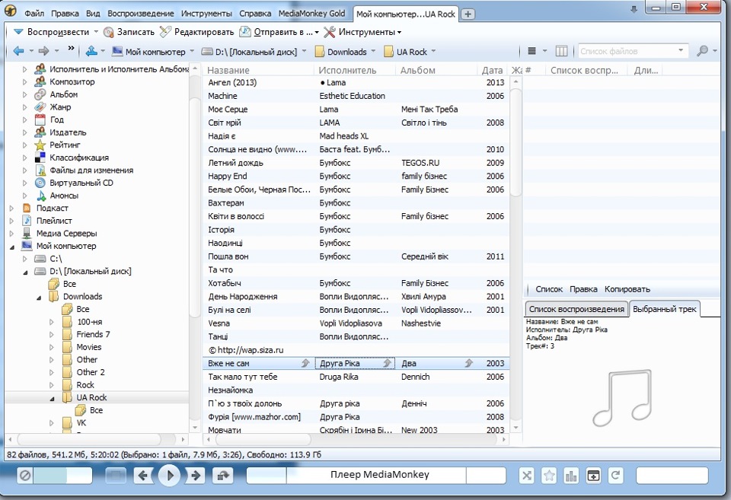Switch to Выбранный трек tab
Screen dimensions: 731x500
click(x=664, y=309)
